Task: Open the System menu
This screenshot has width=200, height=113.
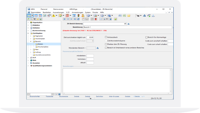Action: click(88, 12)
